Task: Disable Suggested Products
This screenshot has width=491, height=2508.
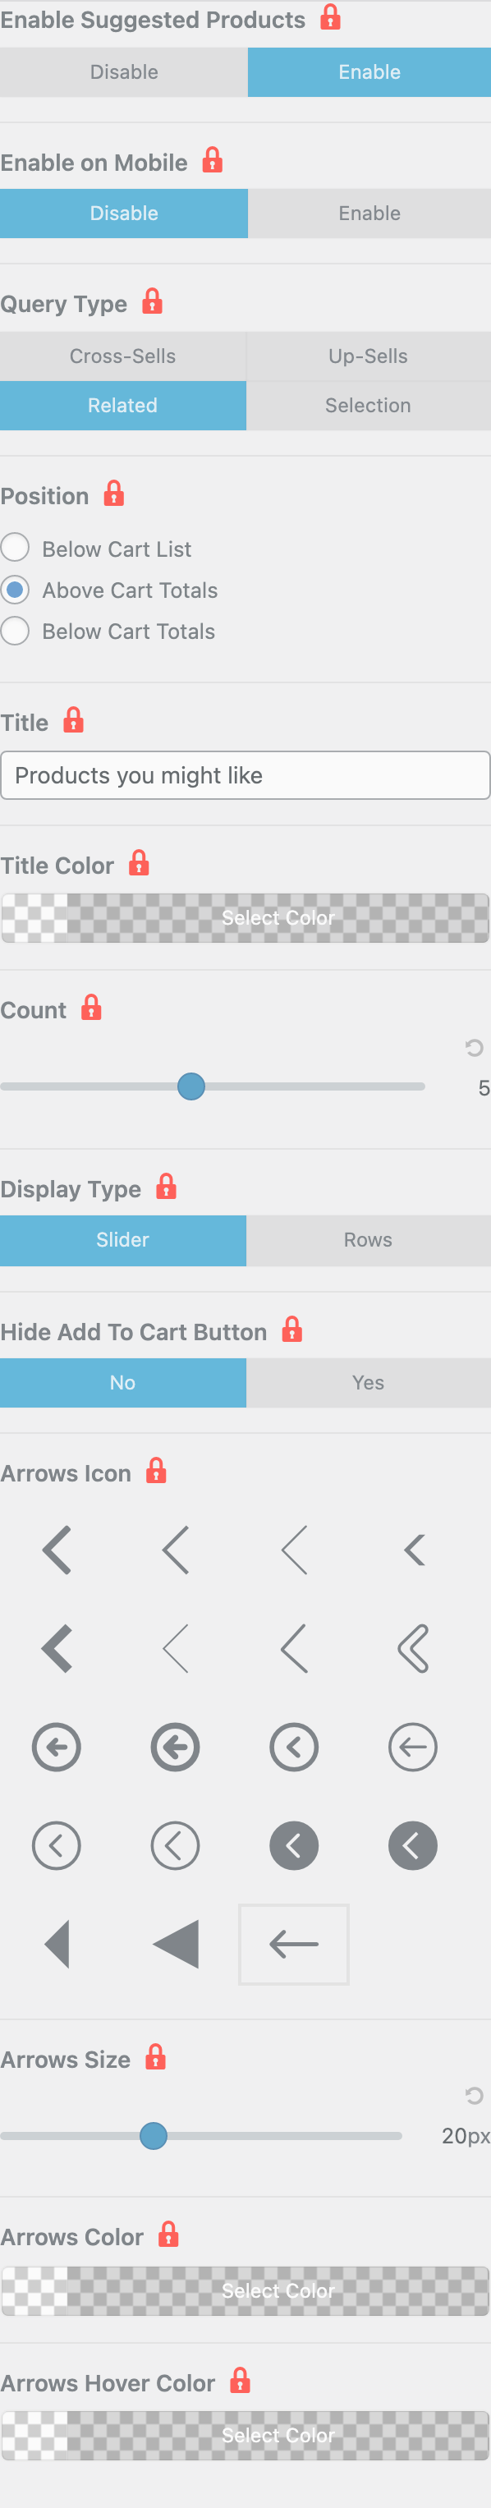Action: [x=124, y=72]
